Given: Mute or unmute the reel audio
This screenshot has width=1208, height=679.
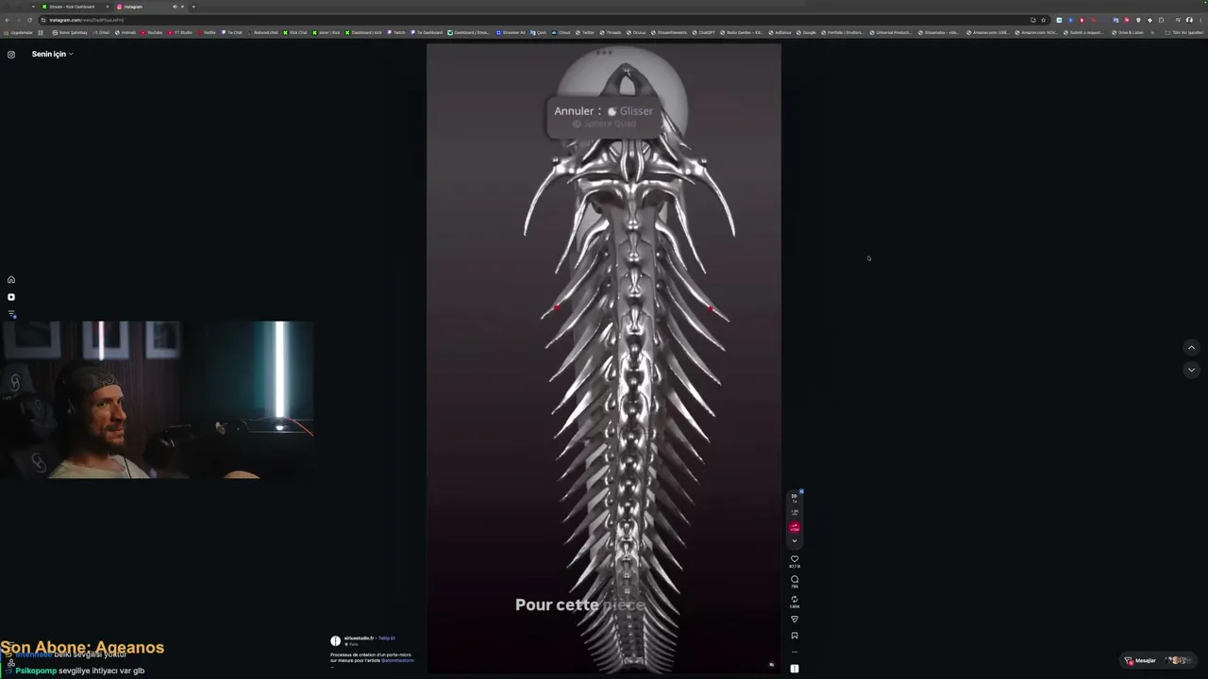Looking at the screenshot, I should point(771,665).
